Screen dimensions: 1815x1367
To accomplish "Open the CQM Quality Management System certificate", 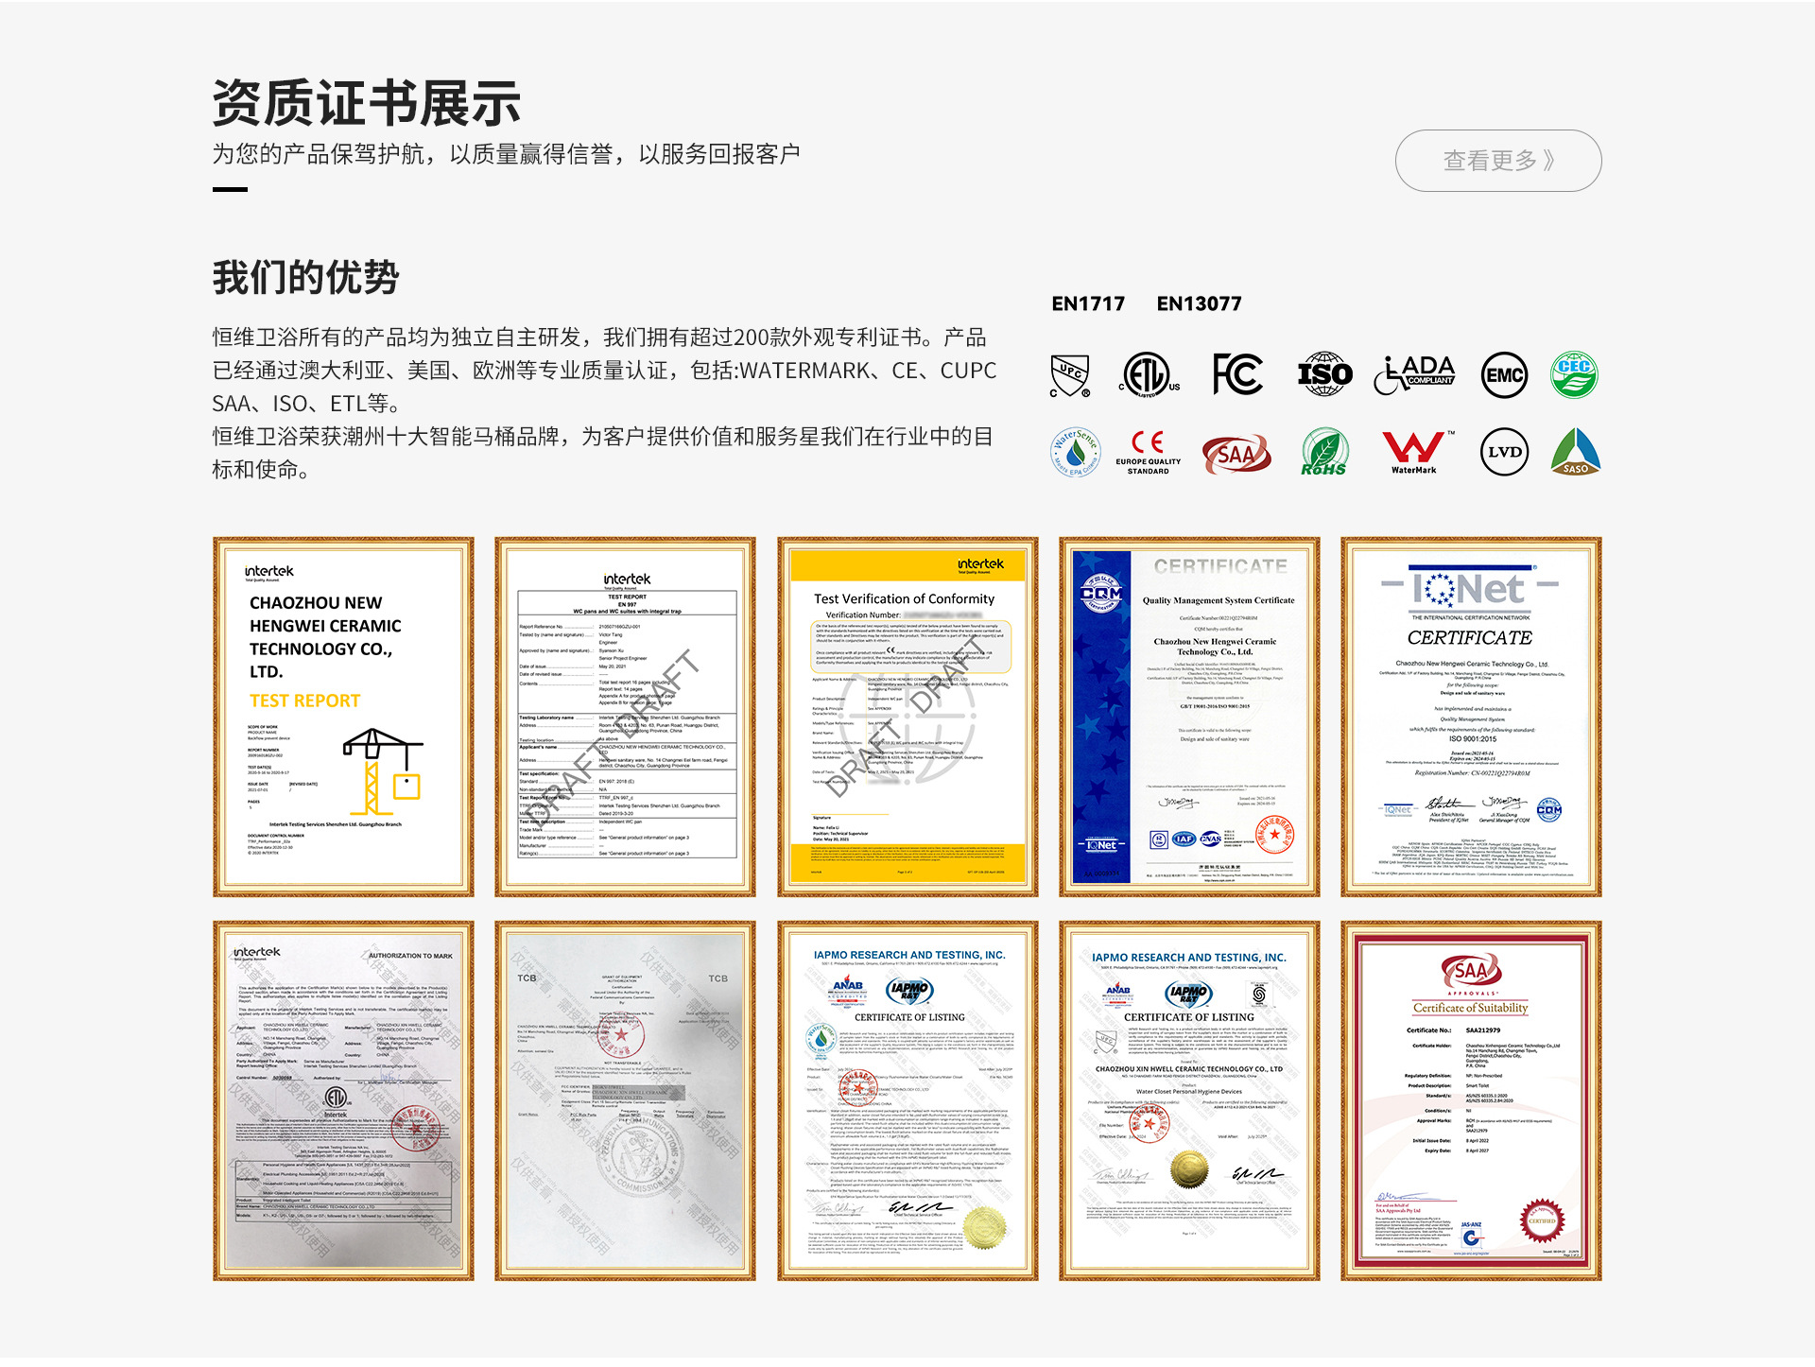I will (x=1189, y=717).
